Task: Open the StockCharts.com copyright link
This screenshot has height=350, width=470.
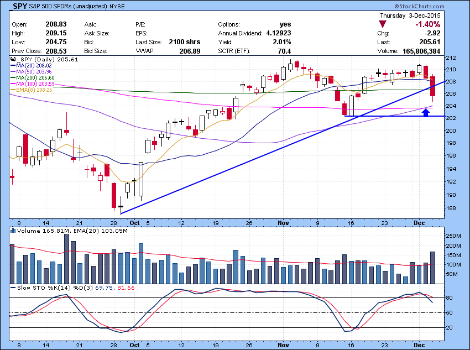Action: [419, 6]
